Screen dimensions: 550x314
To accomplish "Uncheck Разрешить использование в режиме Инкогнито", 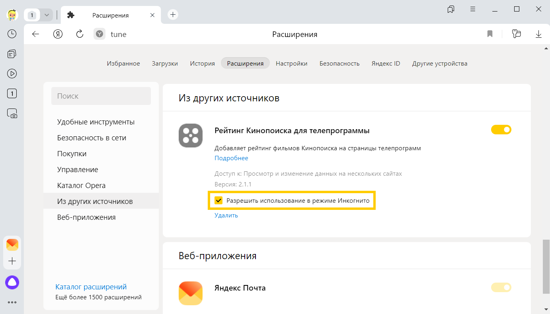I will 218,200.
